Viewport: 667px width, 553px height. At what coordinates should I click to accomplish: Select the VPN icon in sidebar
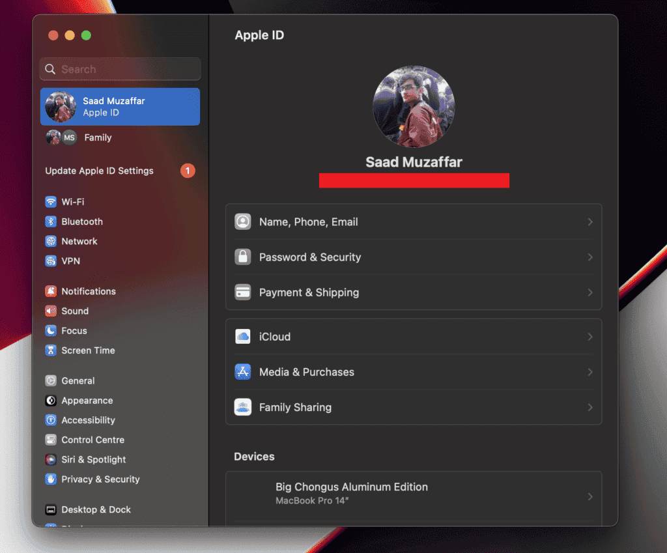tap(51, 261)
